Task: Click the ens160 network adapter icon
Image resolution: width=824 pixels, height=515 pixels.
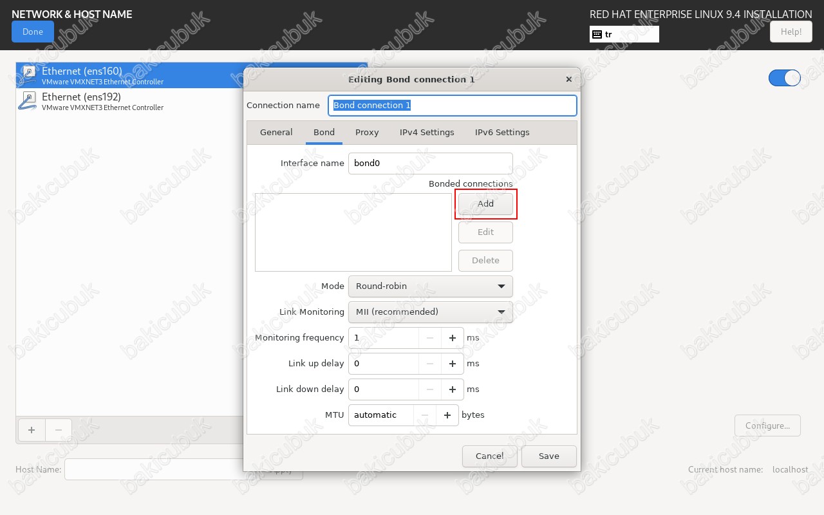Action: click(28, 75)
